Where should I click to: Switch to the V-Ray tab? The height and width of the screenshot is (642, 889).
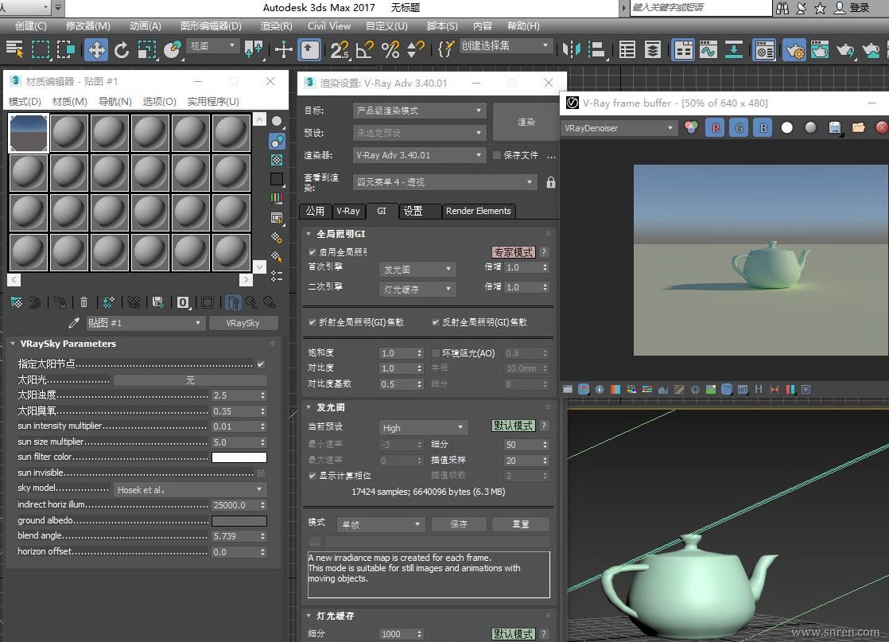click(347, 211)
